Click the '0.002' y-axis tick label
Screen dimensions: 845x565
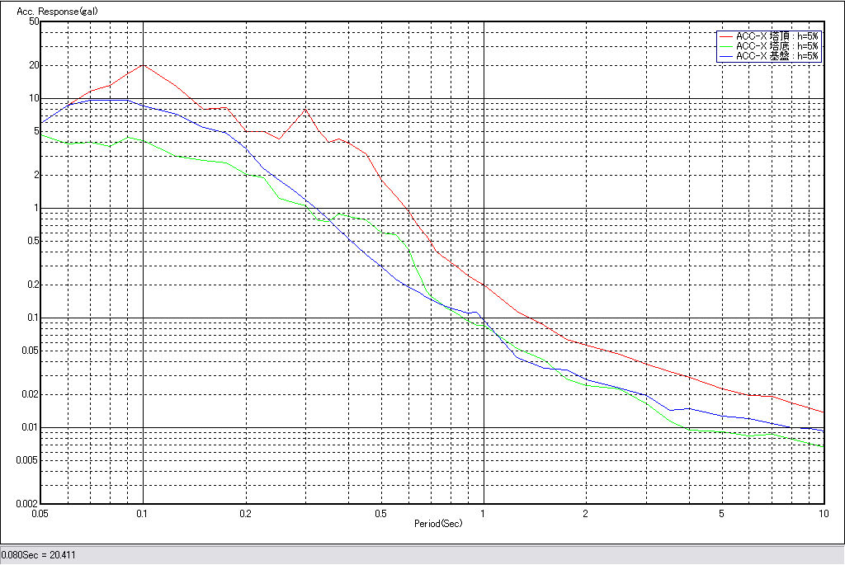tap(29, 503)
